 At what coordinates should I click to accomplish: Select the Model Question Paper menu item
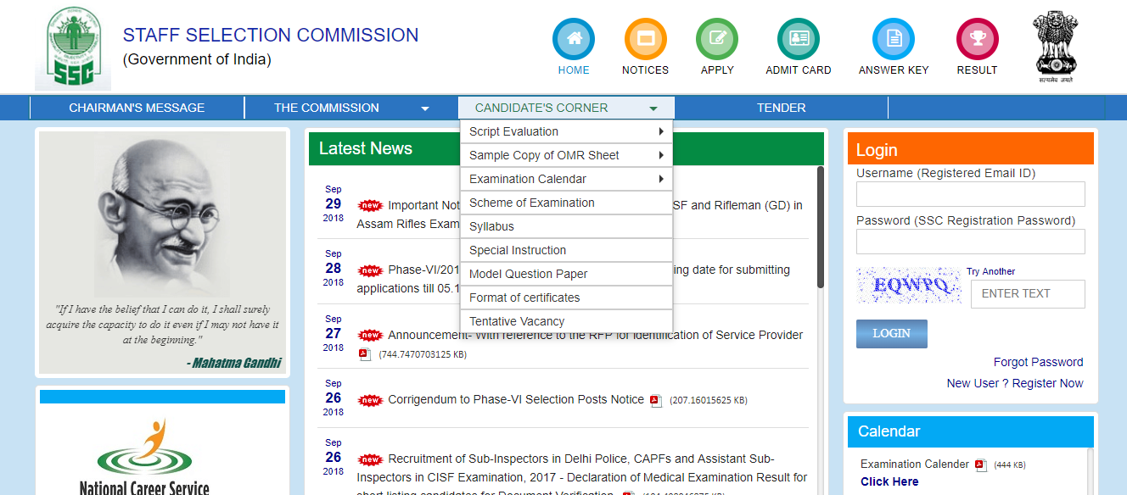[566, 274]
